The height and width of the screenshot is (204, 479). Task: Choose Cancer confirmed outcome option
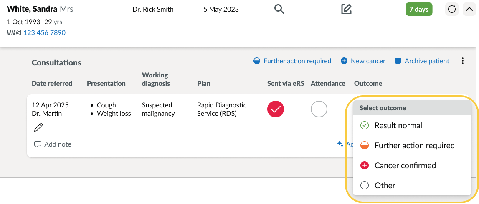412,165
